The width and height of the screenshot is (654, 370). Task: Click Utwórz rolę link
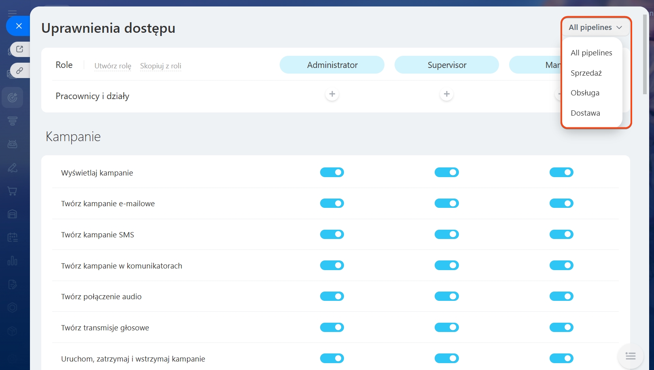(113, 66)
